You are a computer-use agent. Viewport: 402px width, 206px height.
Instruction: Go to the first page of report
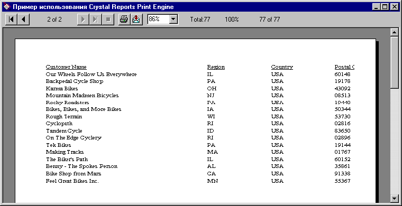coord(11,20)
